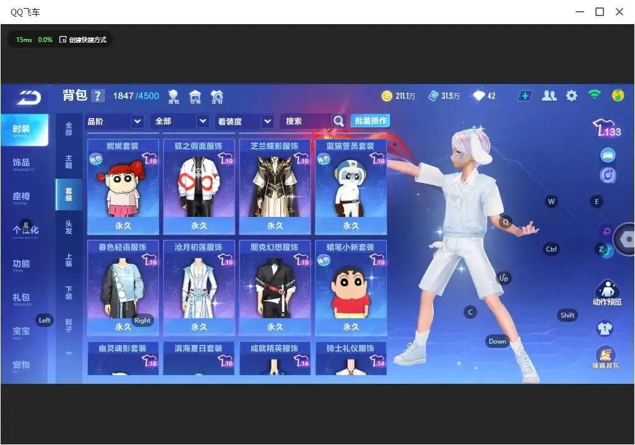Image resolution: width=635 pixels, height=445 pixels.
Task: Switch to the 饰品 accessories tab
Action: 21,163
